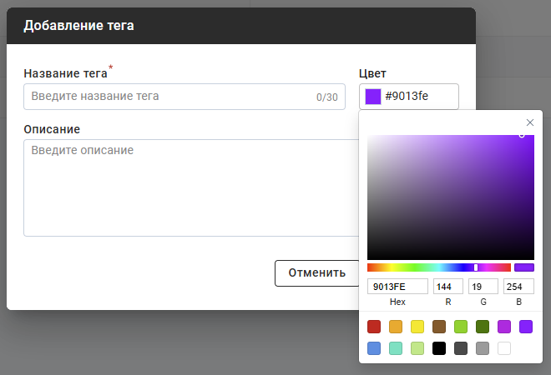Select the blue preset color swatch
Image resolution: width=551 pixels, height=375 pixels.
[x=374, y=348]
